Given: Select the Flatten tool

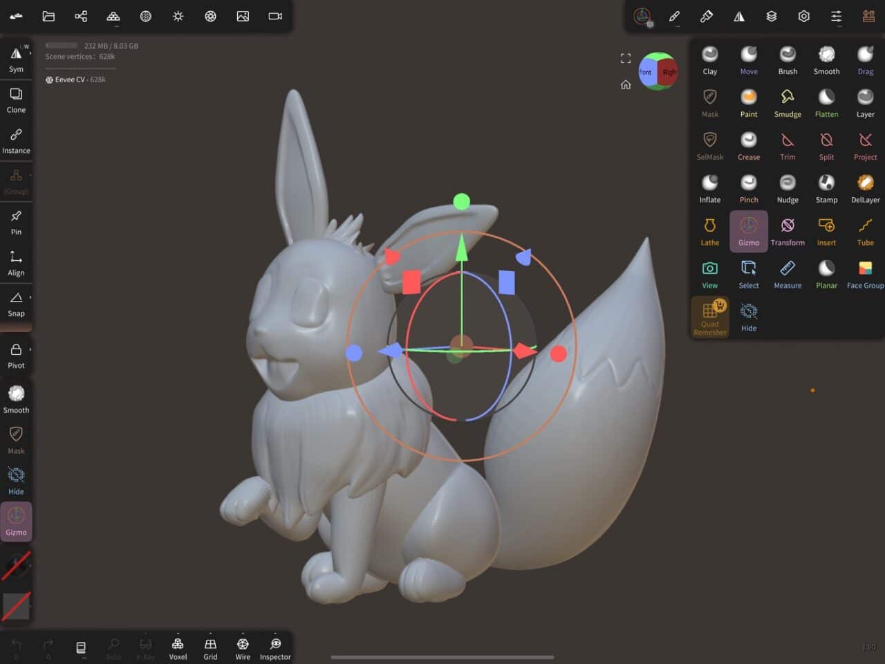Looking at the screenshot, I should pos(826,103).
